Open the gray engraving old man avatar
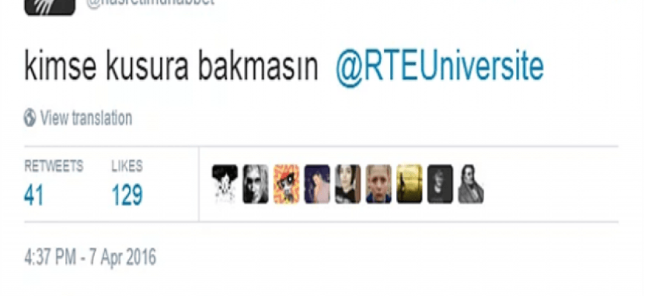The height and width of the screenshot is (296, 645). (471, 184)
